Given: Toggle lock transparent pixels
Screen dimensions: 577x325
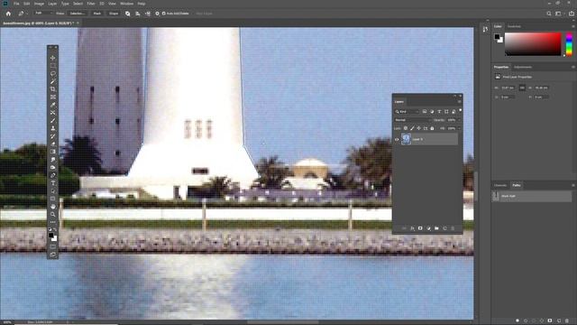Looking at the screenshot, I should pos(406,128).
